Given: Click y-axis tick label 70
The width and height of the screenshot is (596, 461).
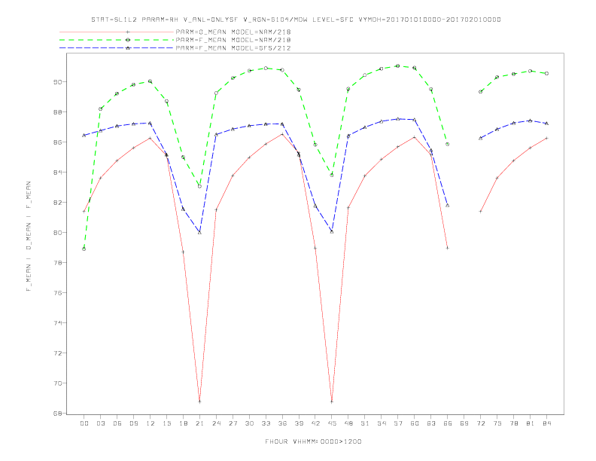Looking at the screenshot, I should (x=57, y=383).
